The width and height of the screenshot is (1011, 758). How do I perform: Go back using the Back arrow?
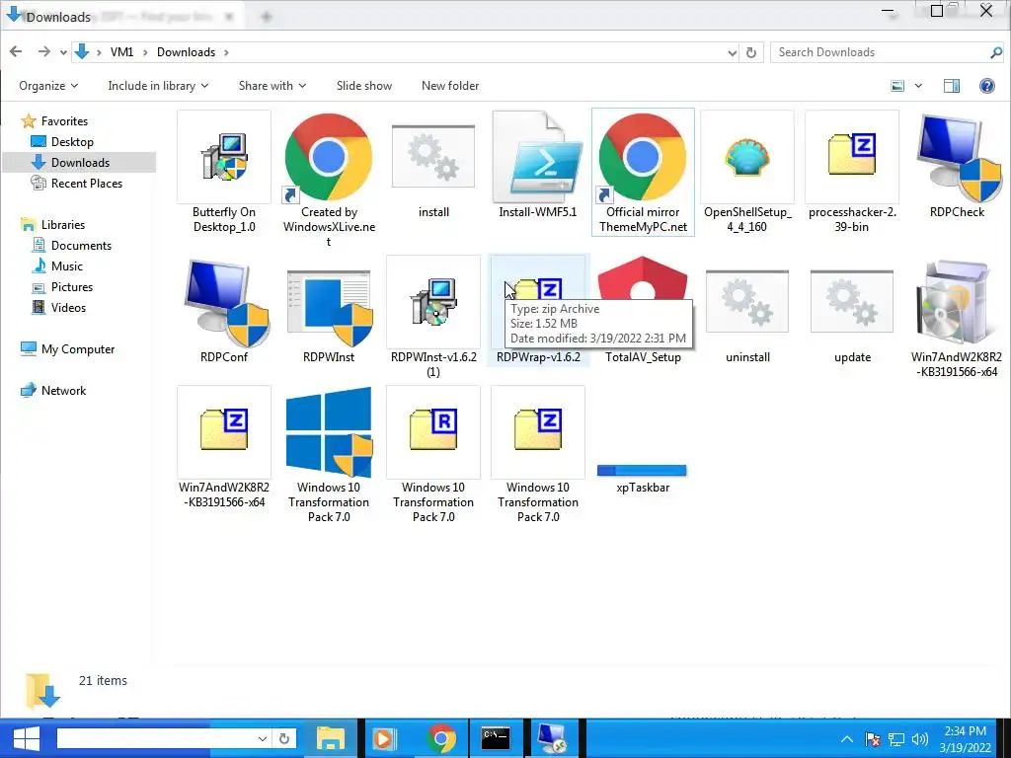coord(16,51)
